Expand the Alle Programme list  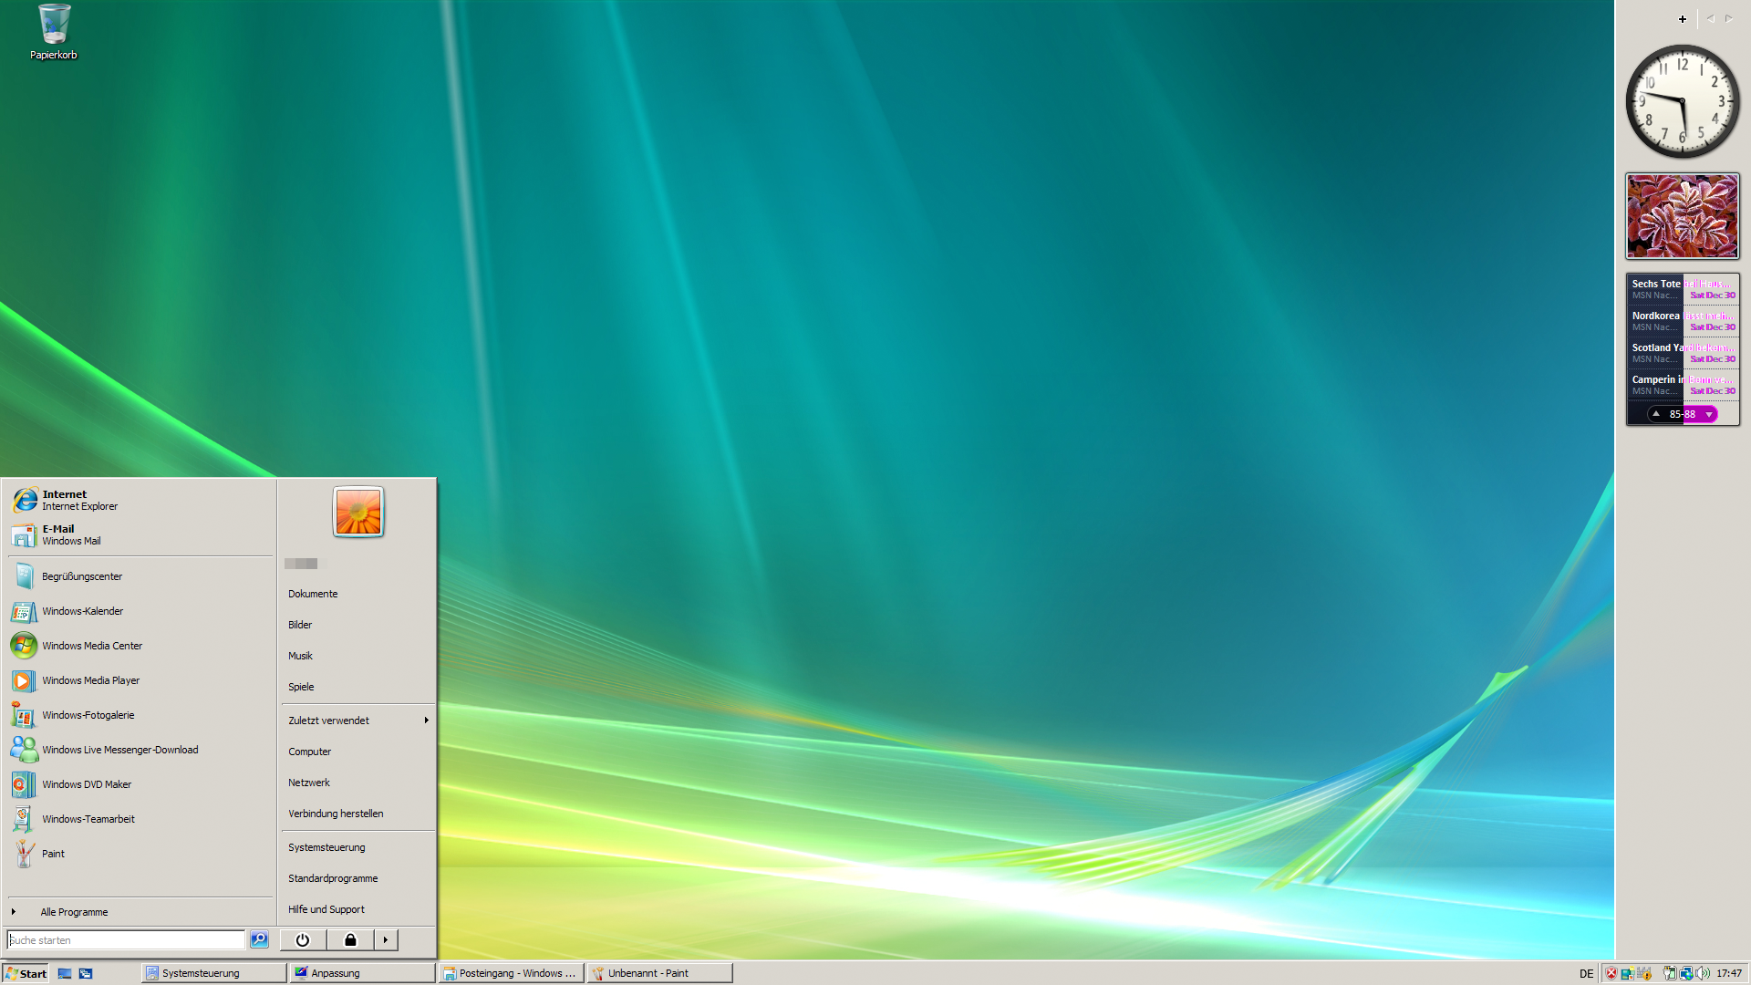click(x=140, y=912)
